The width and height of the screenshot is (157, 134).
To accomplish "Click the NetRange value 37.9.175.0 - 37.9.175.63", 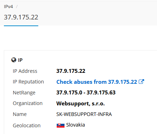I will point(86,93).
